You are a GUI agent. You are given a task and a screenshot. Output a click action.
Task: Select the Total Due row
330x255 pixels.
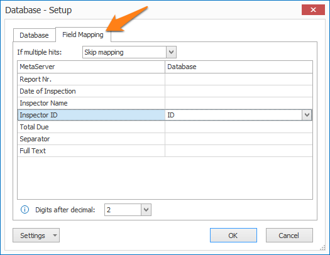coord(165,127)
